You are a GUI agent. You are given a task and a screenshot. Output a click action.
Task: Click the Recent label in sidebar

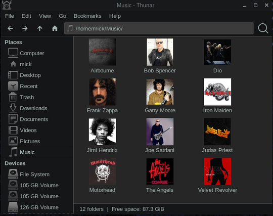click(29, 86)
